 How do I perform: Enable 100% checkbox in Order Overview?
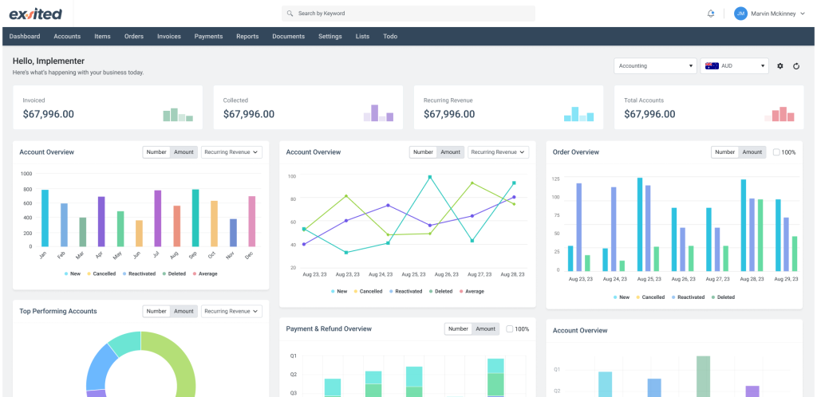coord(776,152)
